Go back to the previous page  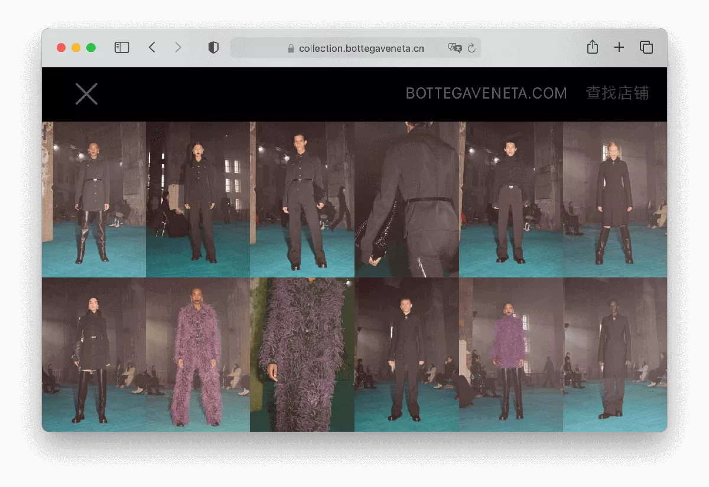pyautogui.click(x=152, y=48)
